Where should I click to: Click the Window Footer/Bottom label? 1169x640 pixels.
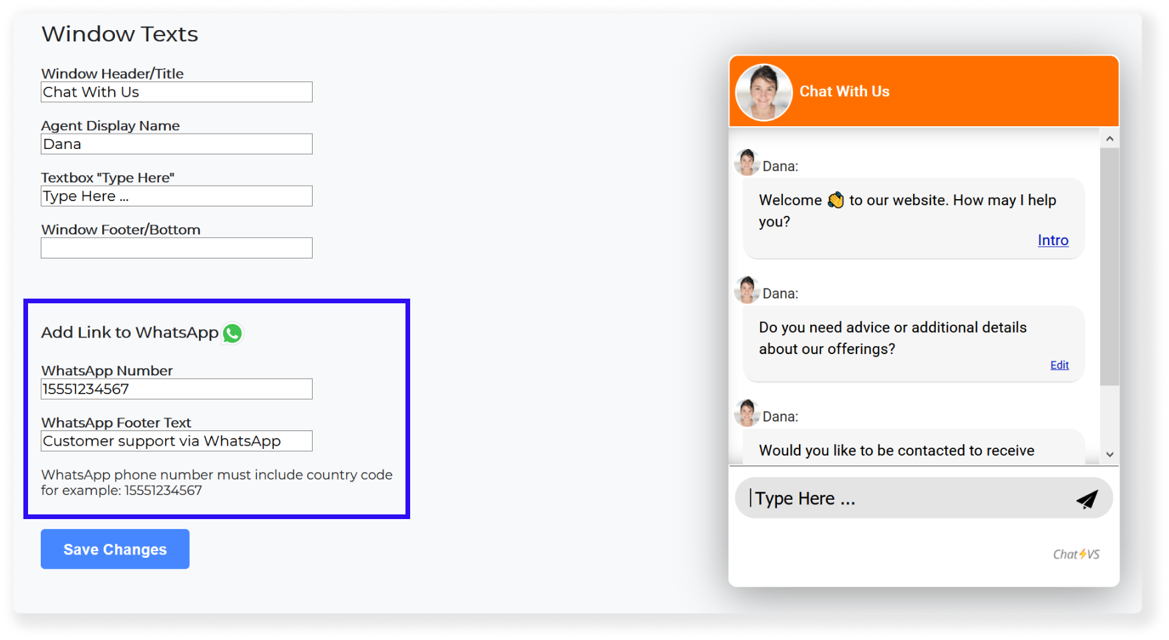click(121, 230)
